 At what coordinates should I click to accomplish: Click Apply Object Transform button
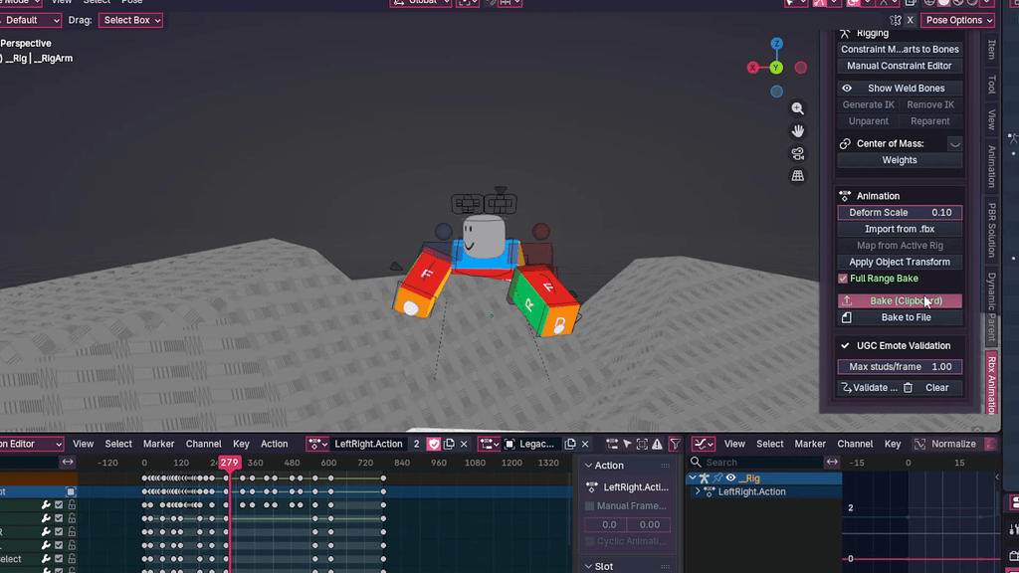(x=900, y=262)
